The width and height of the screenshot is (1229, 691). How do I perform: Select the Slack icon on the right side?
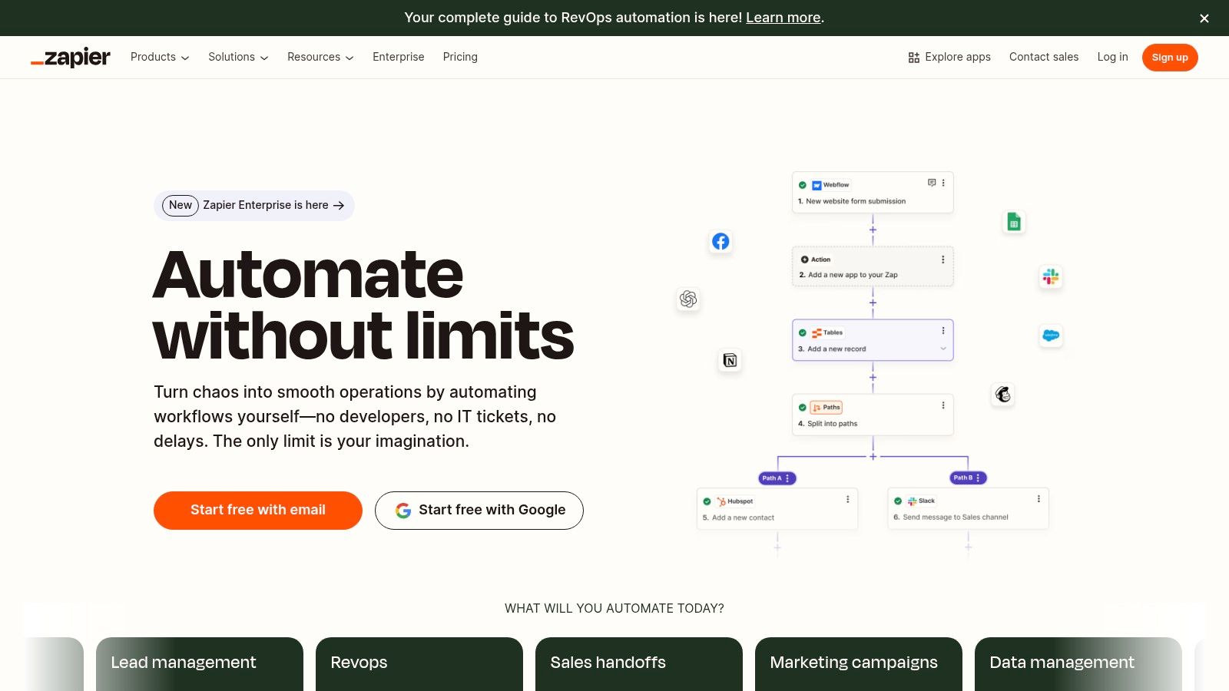click(x=1051, y=277)
